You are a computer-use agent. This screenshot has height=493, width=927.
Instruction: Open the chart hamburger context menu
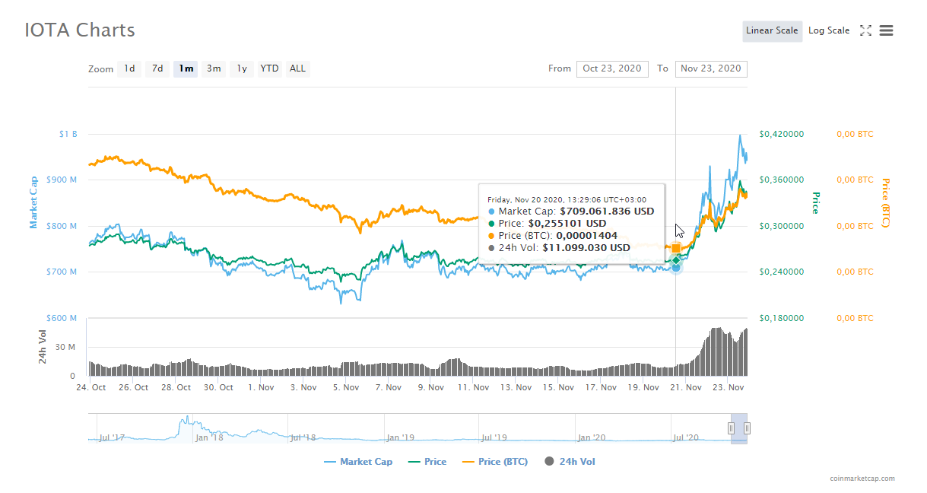pyautogui.click(x=886, y=30)
